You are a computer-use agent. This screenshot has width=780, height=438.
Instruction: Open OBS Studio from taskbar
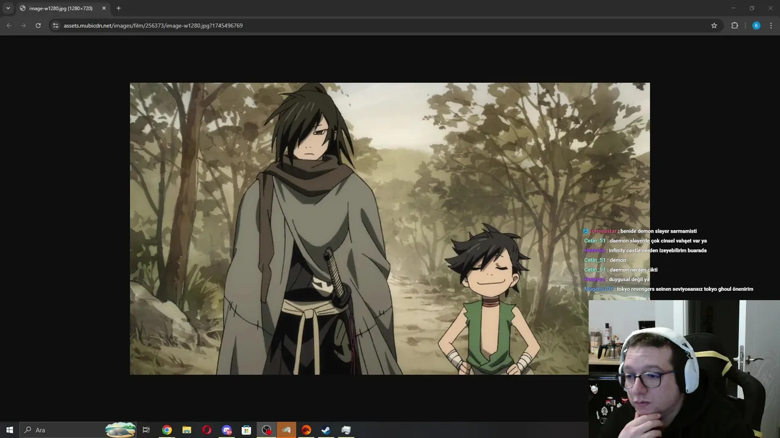[x=266, y=430]
